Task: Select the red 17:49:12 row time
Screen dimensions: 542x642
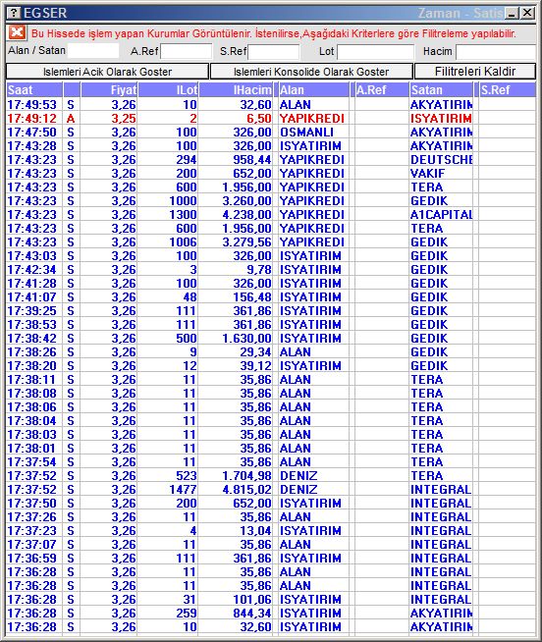Action: (32, 119)
